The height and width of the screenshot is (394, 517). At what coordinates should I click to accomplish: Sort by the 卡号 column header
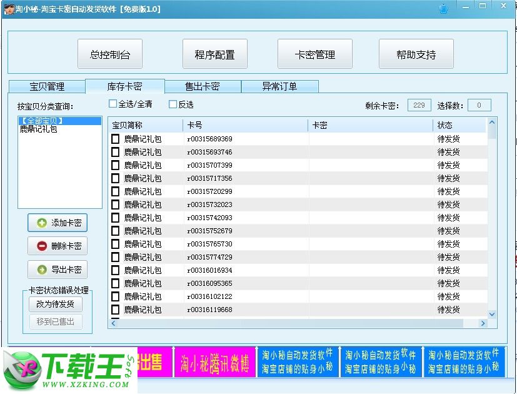[246, 125]
